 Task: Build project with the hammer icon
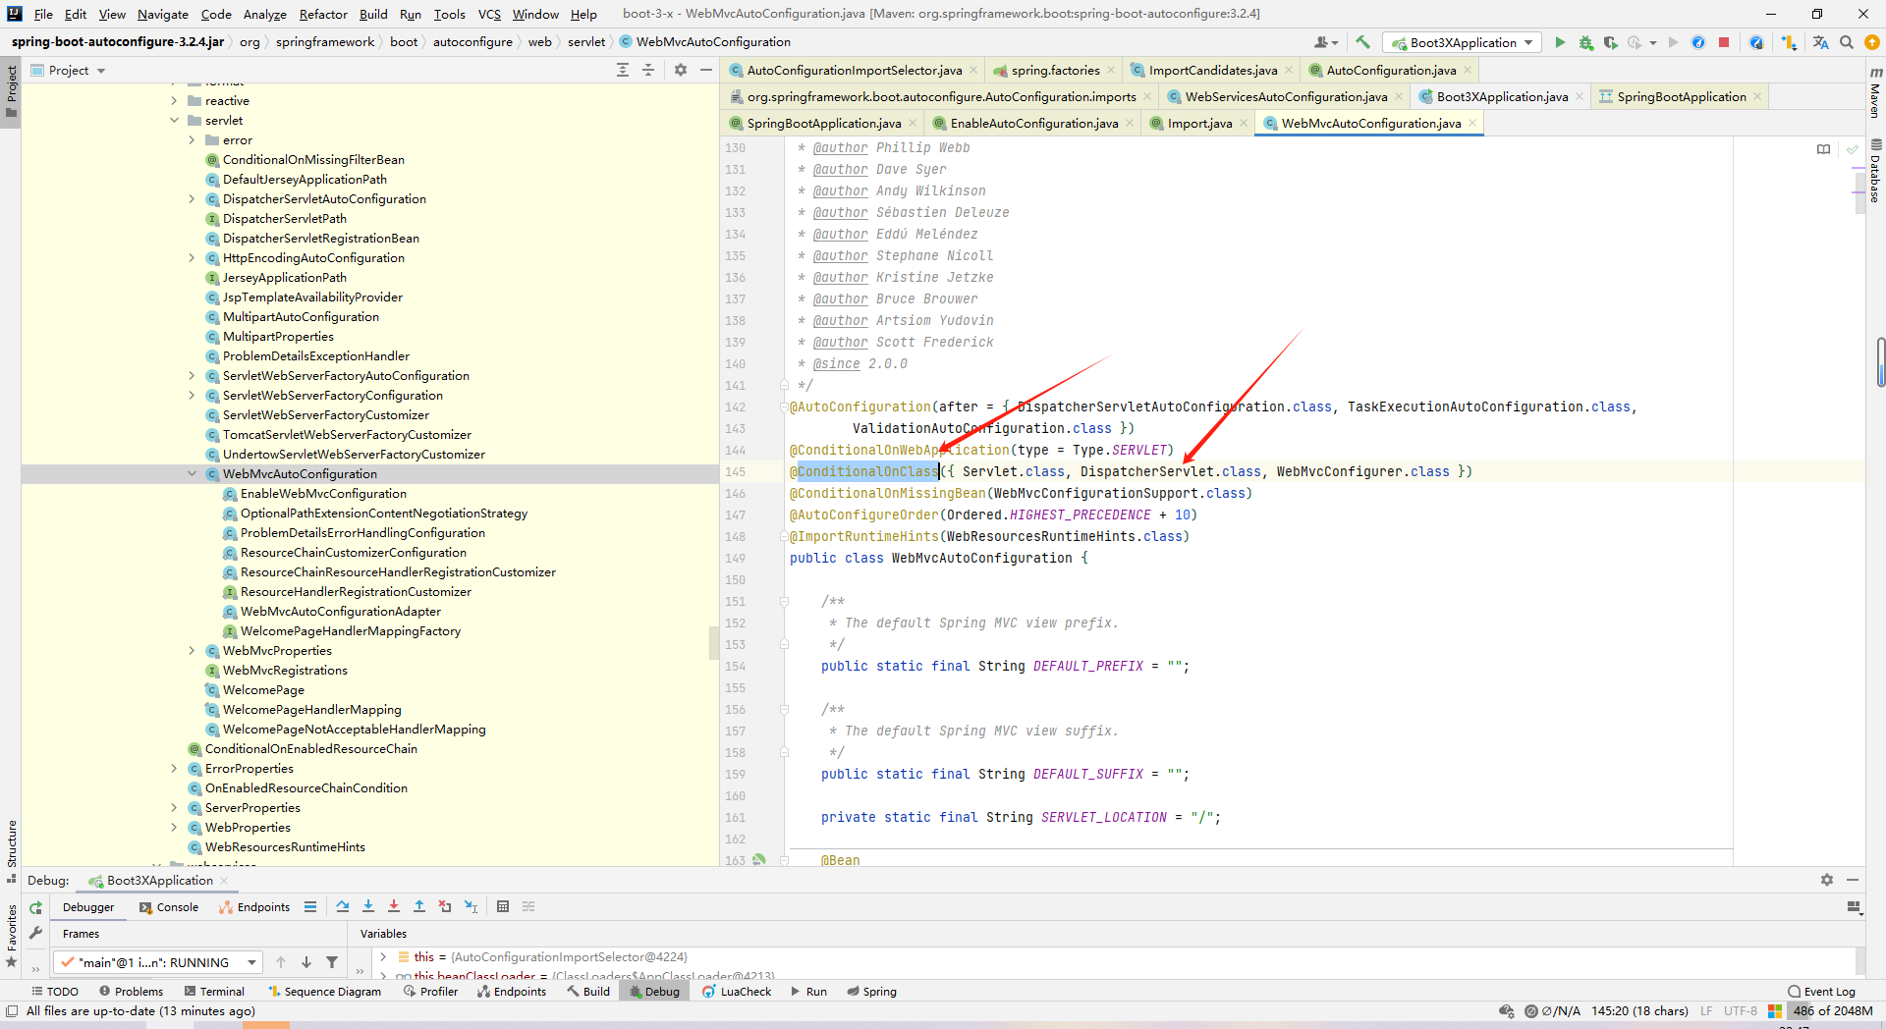point(1362,42)
